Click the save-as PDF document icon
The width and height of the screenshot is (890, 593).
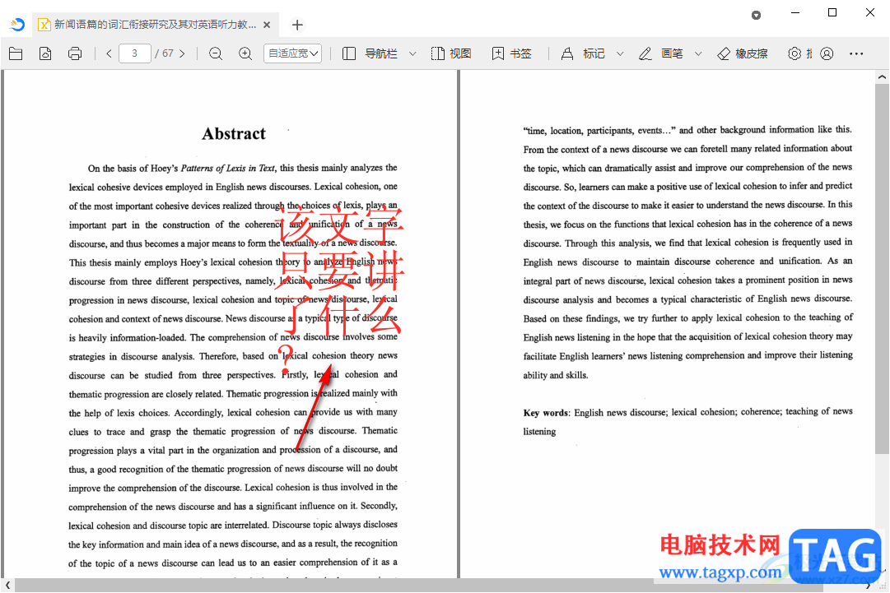[45, 53]
